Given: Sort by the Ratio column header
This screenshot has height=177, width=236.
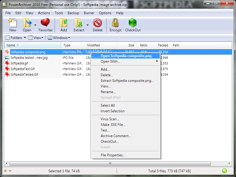Looking at the screenshot, I should [x=144, y=45].
